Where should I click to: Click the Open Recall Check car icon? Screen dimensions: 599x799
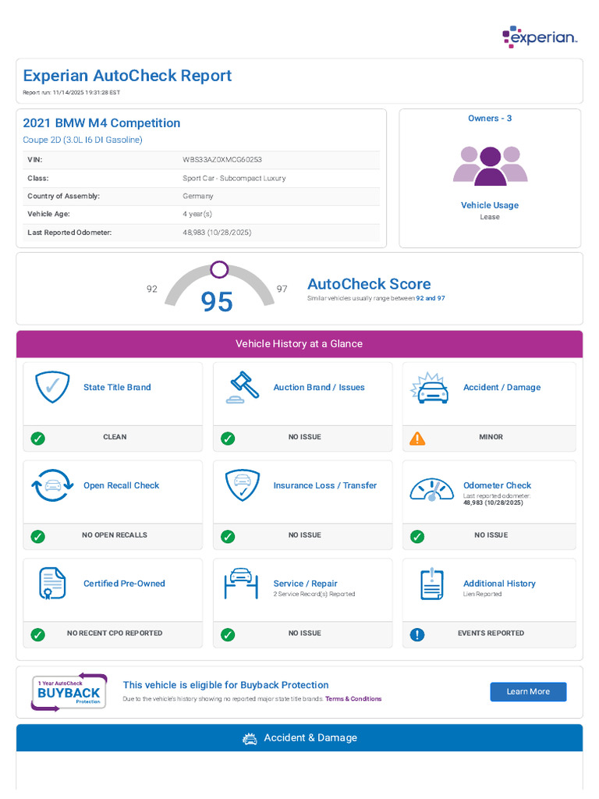[x=52, y=485]
